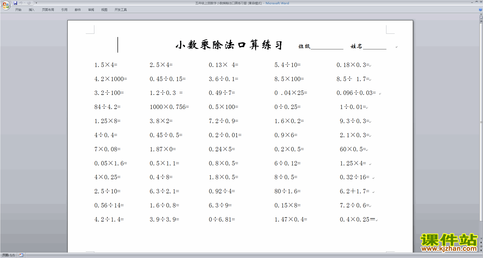Restore the Word window size

click(476, 2)
